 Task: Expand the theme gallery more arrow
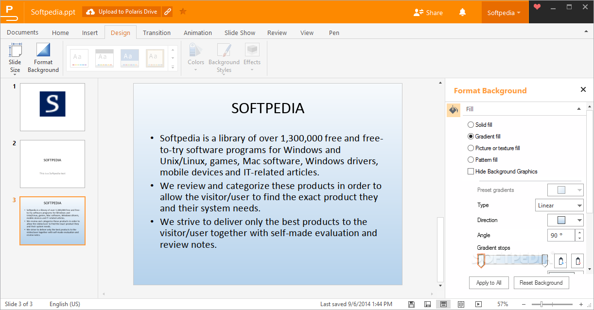(x=173, y=67)
